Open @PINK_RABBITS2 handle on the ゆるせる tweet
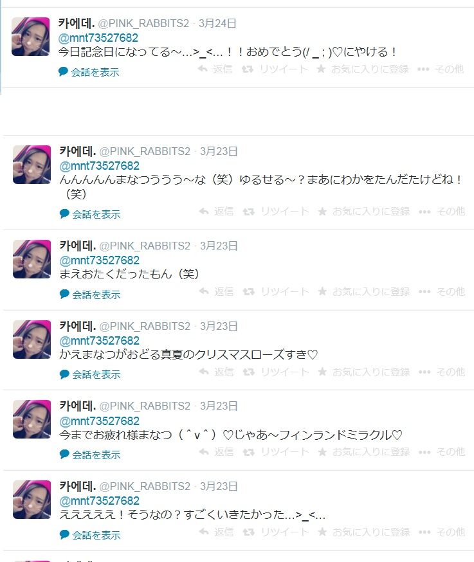 (145, 151)
